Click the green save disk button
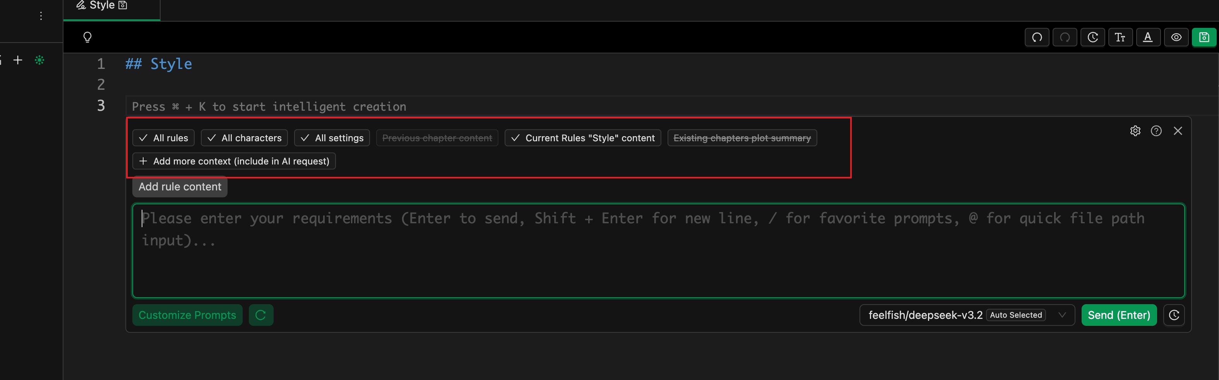This screenshot has width=1219, height=380. point(1204,38)
